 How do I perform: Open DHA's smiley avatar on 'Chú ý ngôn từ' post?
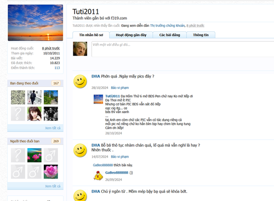[80, 196]
